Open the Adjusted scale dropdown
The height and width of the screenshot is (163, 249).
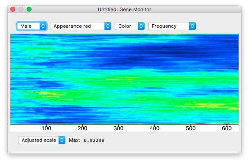[x=41, y=140]
